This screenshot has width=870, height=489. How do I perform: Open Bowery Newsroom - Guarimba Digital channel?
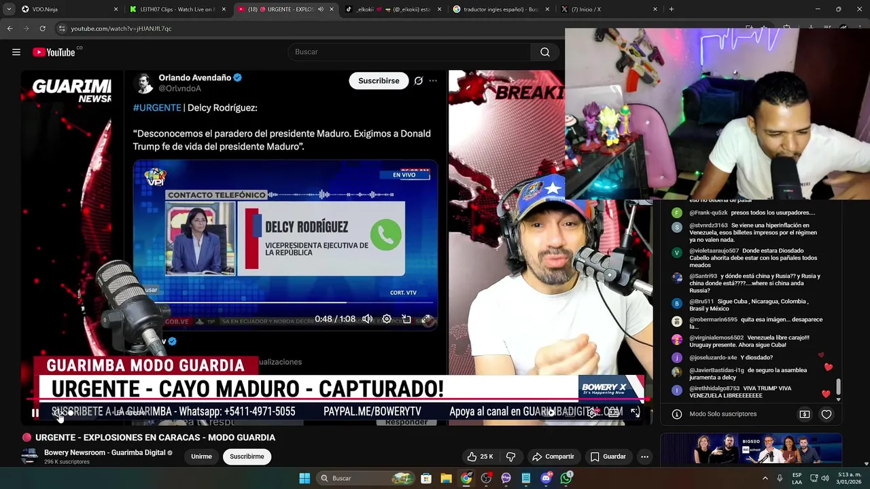105,452
